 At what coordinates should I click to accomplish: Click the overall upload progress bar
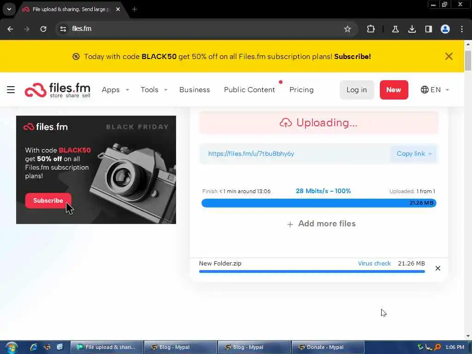tap(319, 203)
